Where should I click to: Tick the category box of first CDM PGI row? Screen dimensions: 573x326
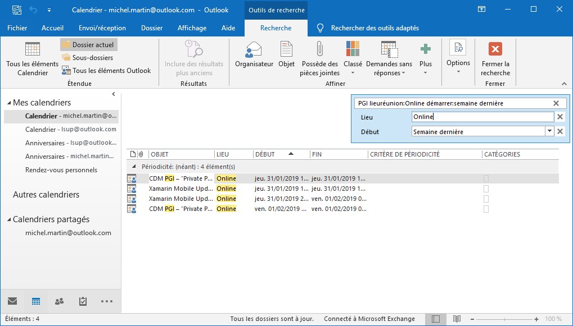486,178
